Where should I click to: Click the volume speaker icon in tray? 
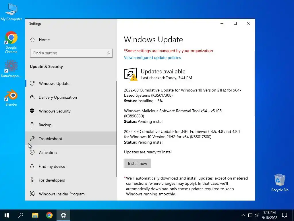click(x=257, y=215)
